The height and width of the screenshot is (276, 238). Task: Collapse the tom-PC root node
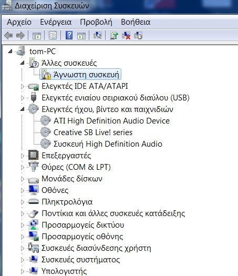(10, 52)
